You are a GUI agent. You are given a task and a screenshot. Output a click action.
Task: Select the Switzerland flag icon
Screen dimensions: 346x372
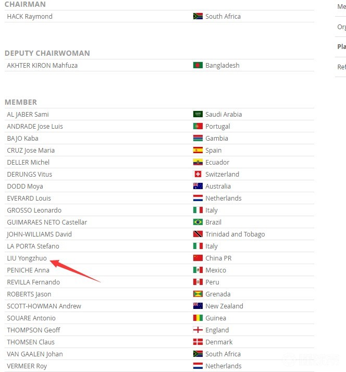click(197, 175)
